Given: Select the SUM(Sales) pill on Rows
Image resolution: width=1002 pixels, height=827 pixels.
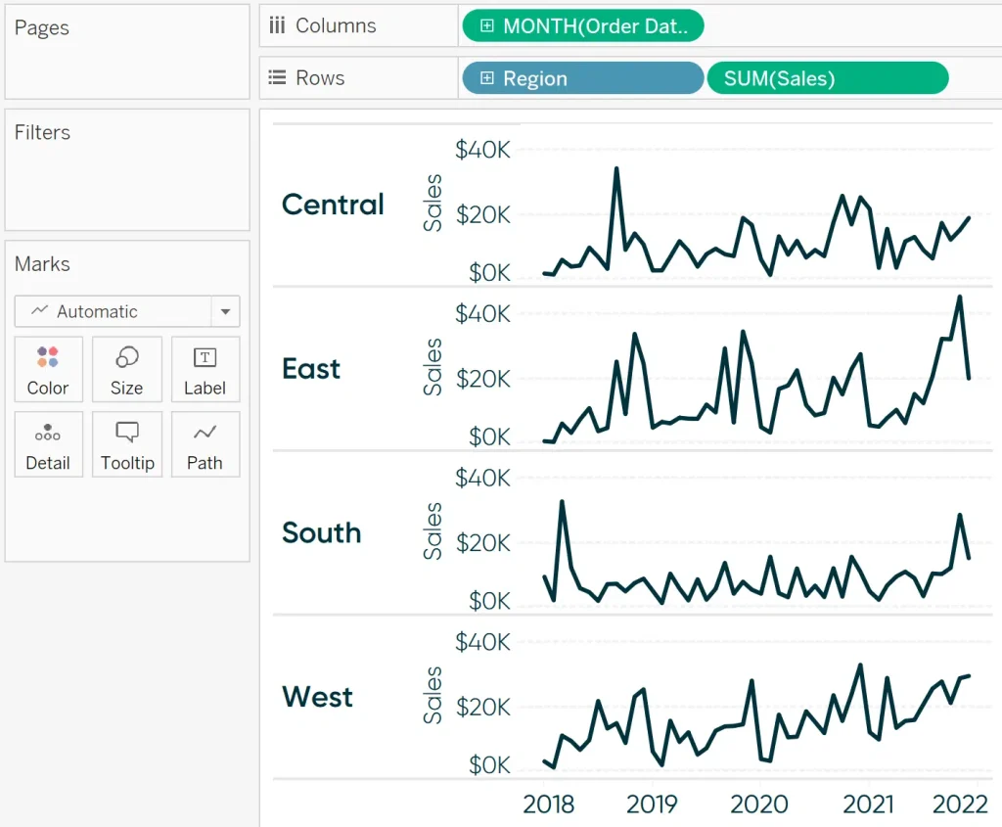Looking at the screenshot, I should coord(827,77).
